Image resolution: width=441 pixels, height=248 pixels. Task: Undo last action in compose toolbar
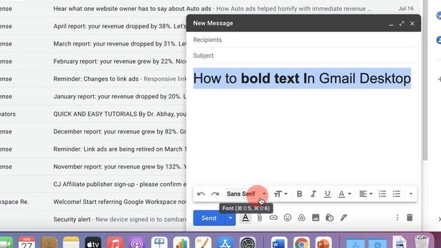tap(201, 194)
